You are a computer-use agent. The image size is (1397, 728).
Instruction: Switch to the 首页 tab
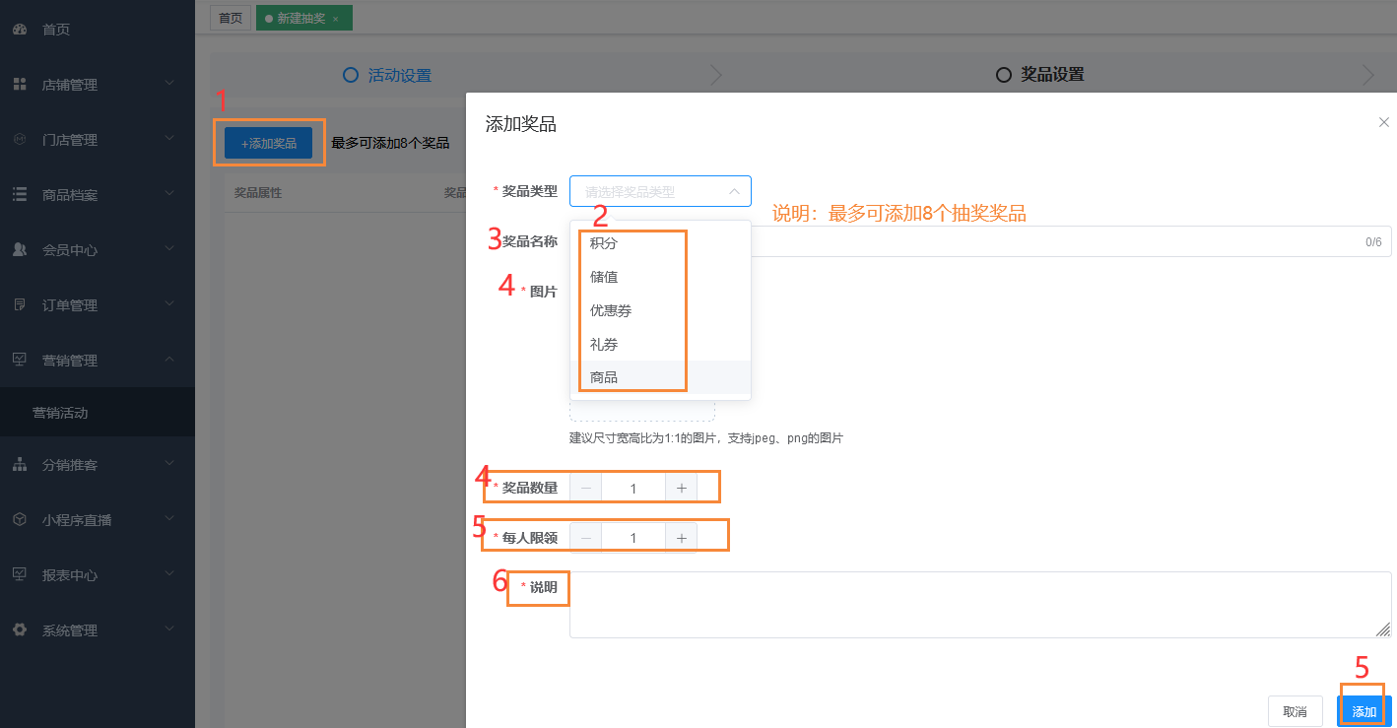(x=231, y=18)
